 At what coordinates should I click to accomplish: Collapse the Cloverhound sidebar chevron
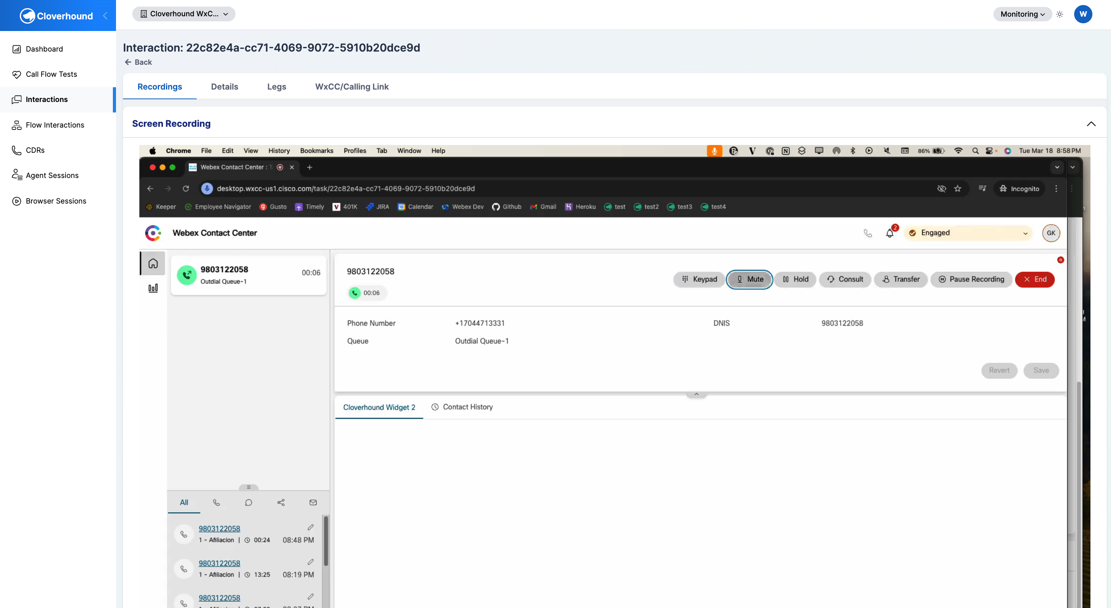[105, 16]
